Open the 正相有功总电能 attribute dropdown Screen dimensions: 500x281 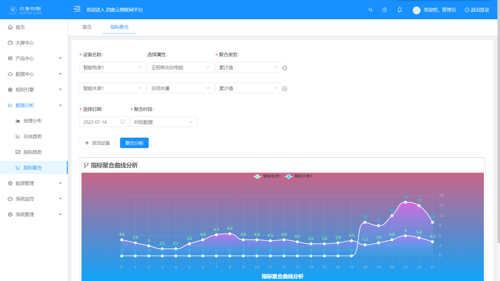[180, 67]
